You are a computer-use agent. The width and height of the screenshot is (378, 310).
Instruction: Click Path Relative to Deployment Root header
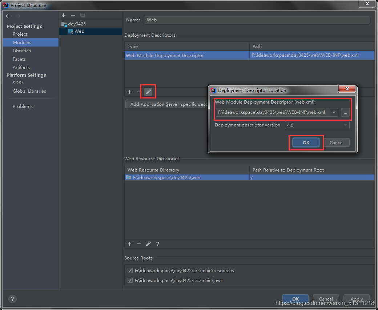pos(312,170)
